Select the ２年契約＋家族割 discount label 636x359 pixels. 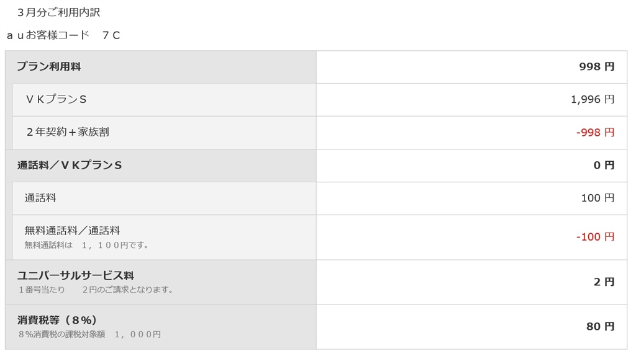click(67, 132)
